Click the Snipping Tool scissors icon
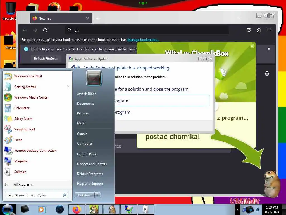286x215 pixels. pos(8,129)
